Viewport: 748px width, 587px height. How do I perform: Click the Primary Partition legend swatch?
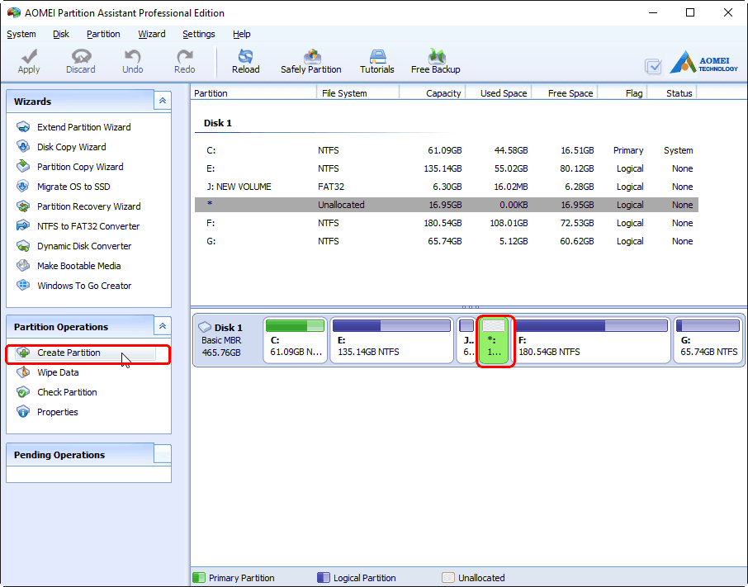[198, 577]
